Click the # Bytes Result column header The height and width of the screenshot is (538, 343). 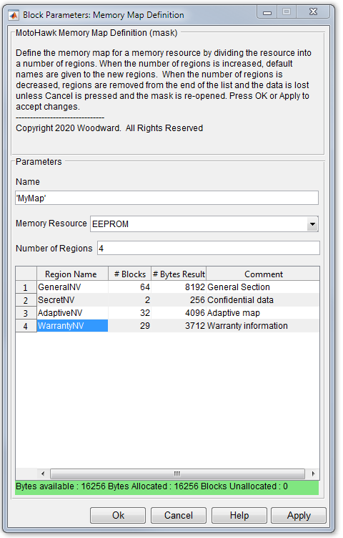(x=179, y=274)
